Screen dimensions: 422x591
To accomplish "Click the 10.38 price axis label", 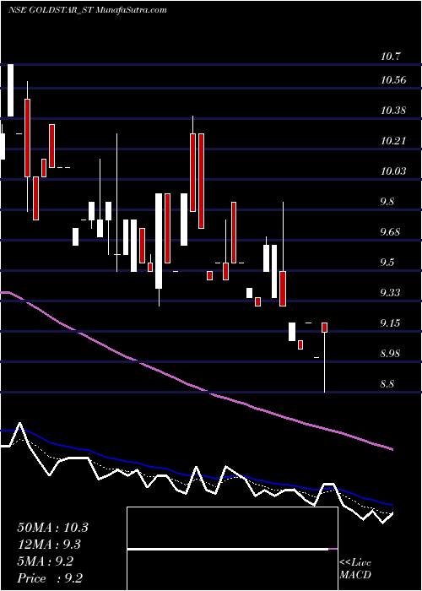I will click(393, 111).
